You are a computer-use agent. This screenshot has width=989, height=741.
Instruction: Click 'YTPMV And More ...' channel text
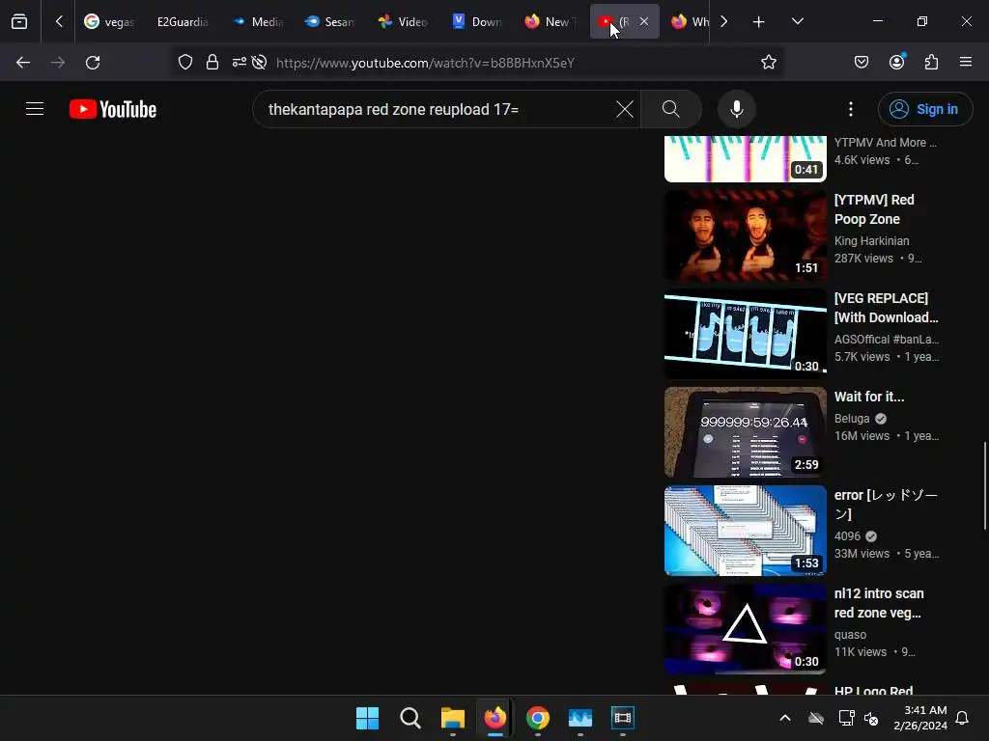point(886,143)
